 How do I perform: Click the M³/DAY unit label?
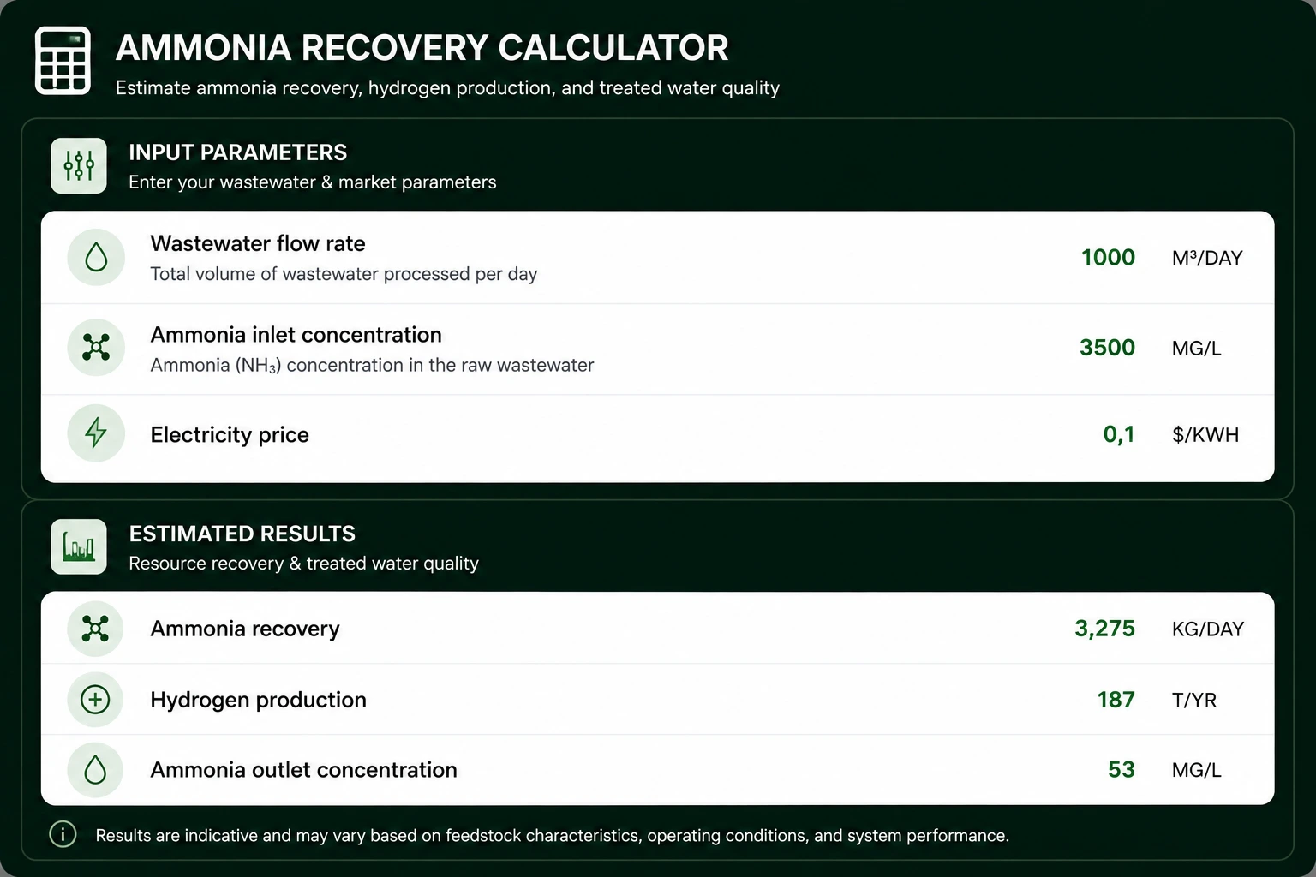pos(1207,258)
